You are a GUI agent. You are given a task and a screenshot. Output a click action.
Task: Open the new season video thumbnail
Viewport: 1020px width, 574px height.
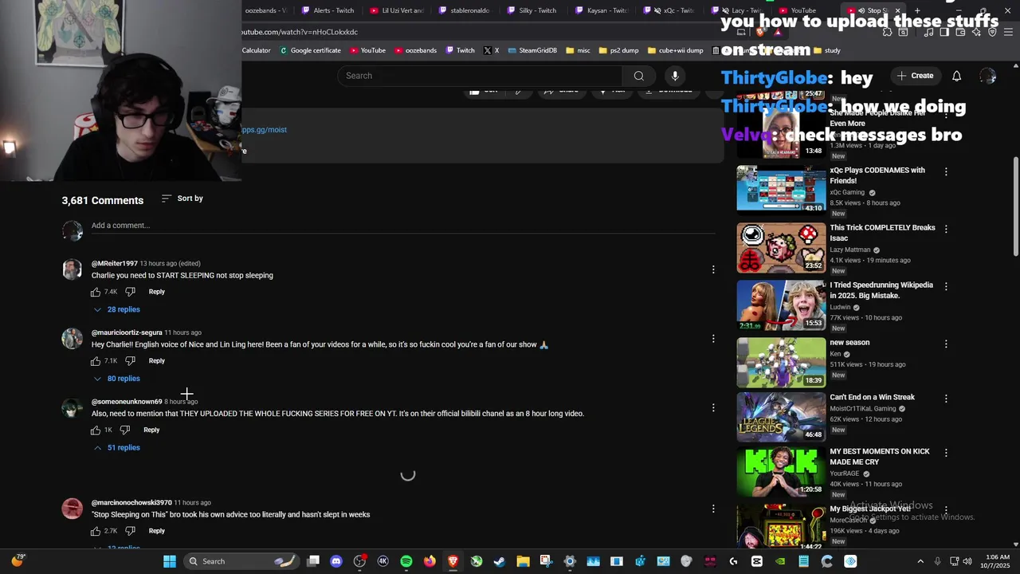(x=781, y=361)
